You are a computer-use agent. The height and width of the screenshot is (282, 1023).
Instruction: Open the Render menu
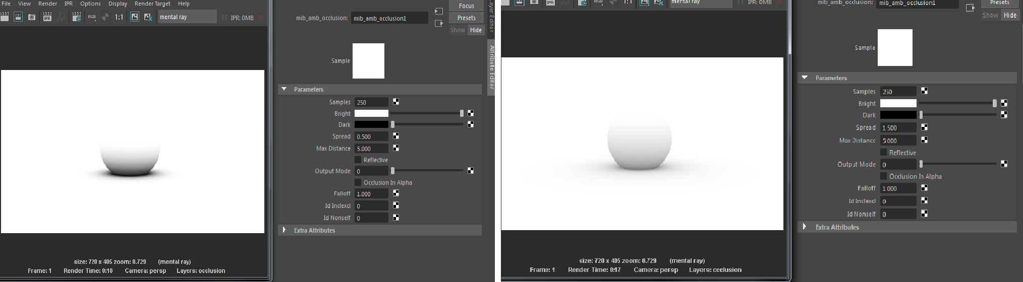tap(47, 4)
